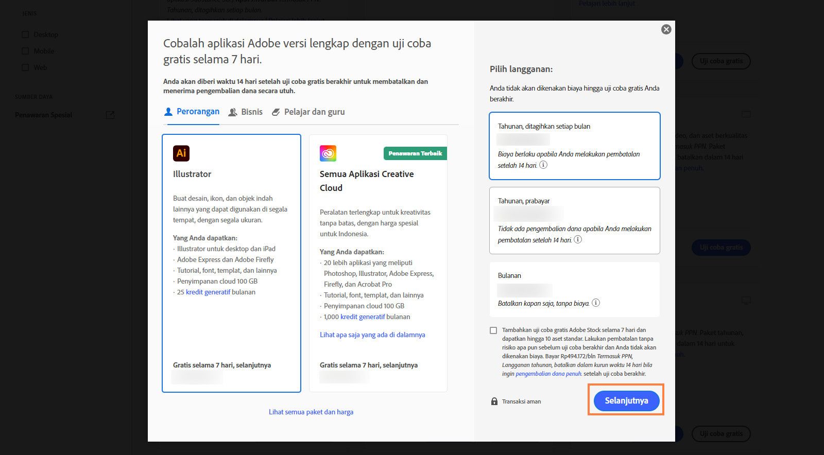Check the Desktop filter in background page
This screenshot has width=824, height=455.
click(x=25, y=34)
